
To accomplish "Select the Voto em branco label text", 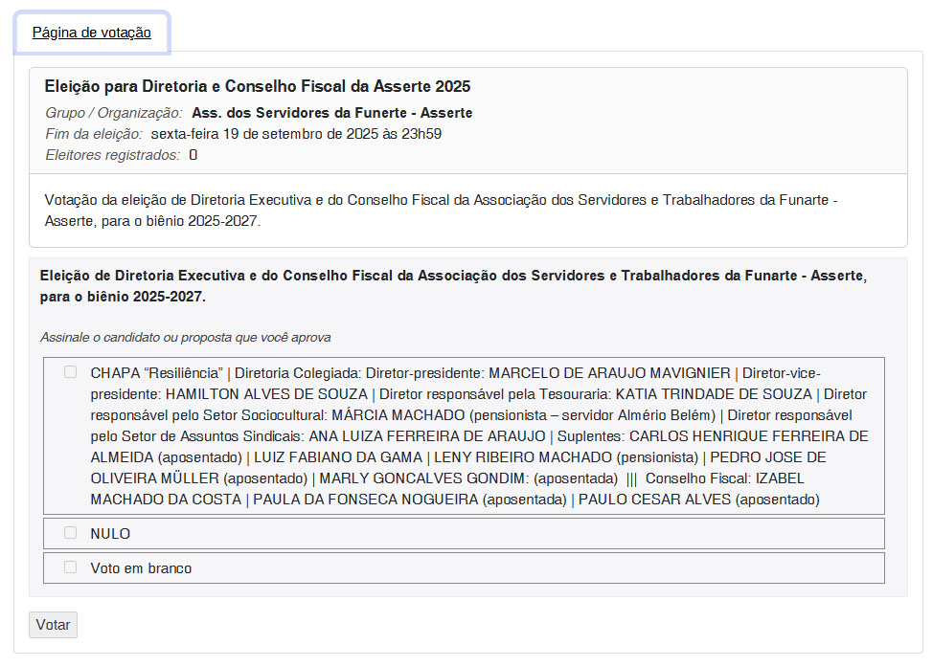I will click(x=141, y=568).
